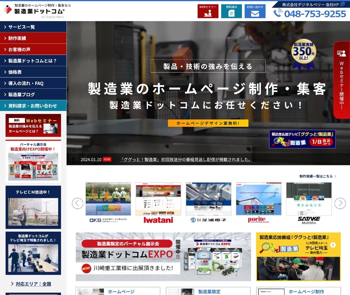Show next portfolio slide with right arrow
This screenshot has width=350, height=295.
tap(340, 203)
